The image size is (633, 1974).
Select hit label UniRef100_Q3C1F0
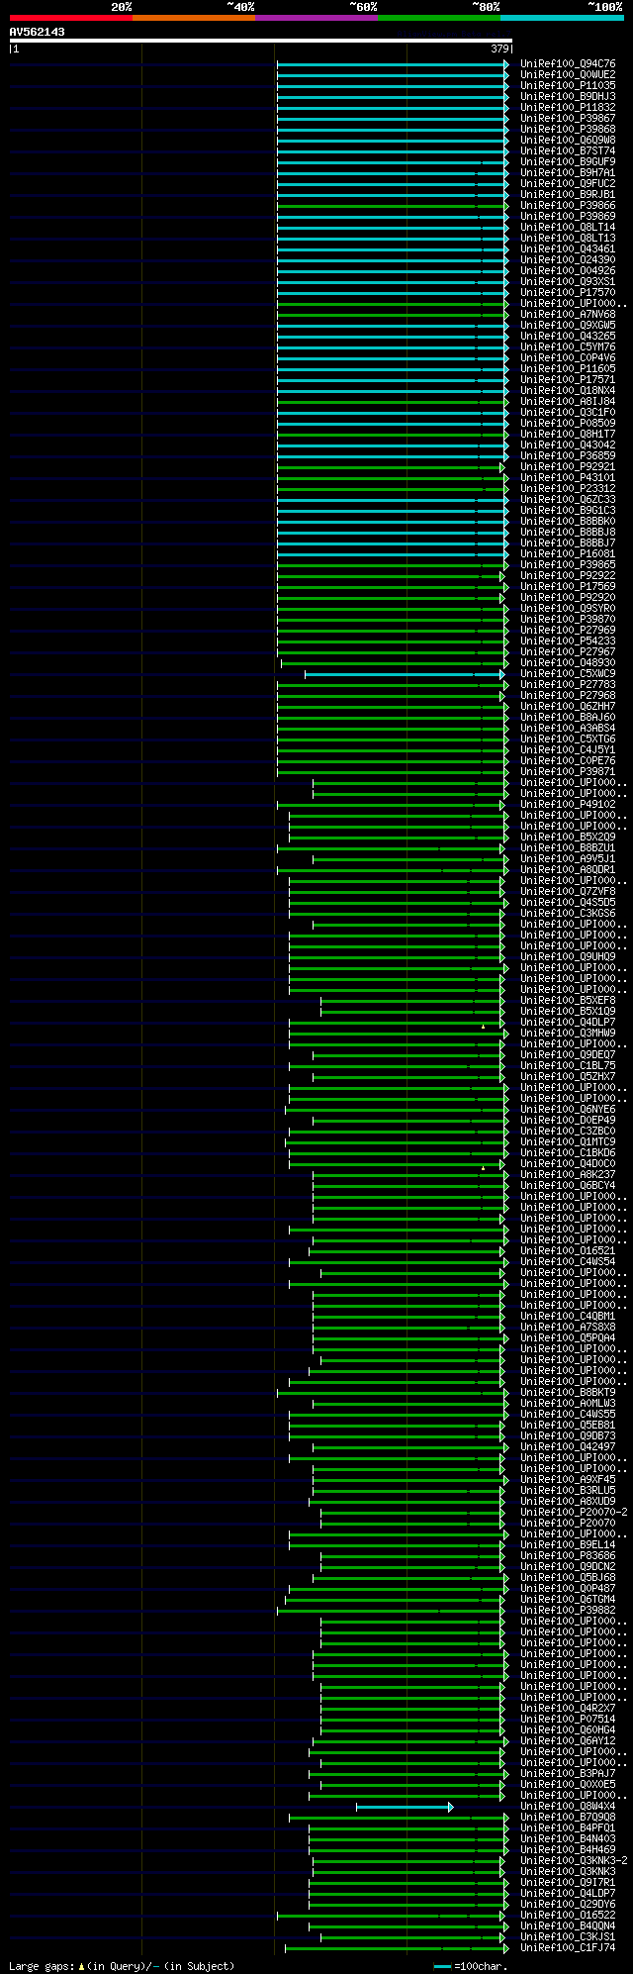(x=568, y=413)
